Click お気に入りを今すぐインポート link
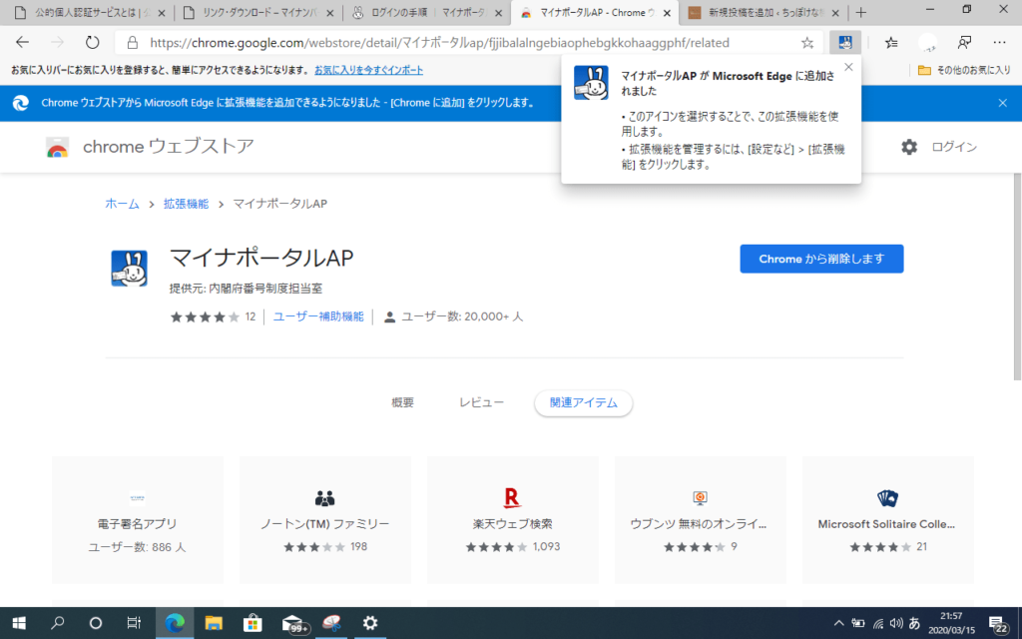1022x639 pixels. point(369,70)
